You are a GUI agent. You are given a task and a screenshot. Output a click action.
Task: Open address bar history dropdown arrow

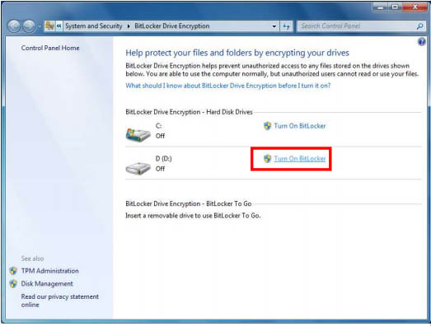coord(274,26)
